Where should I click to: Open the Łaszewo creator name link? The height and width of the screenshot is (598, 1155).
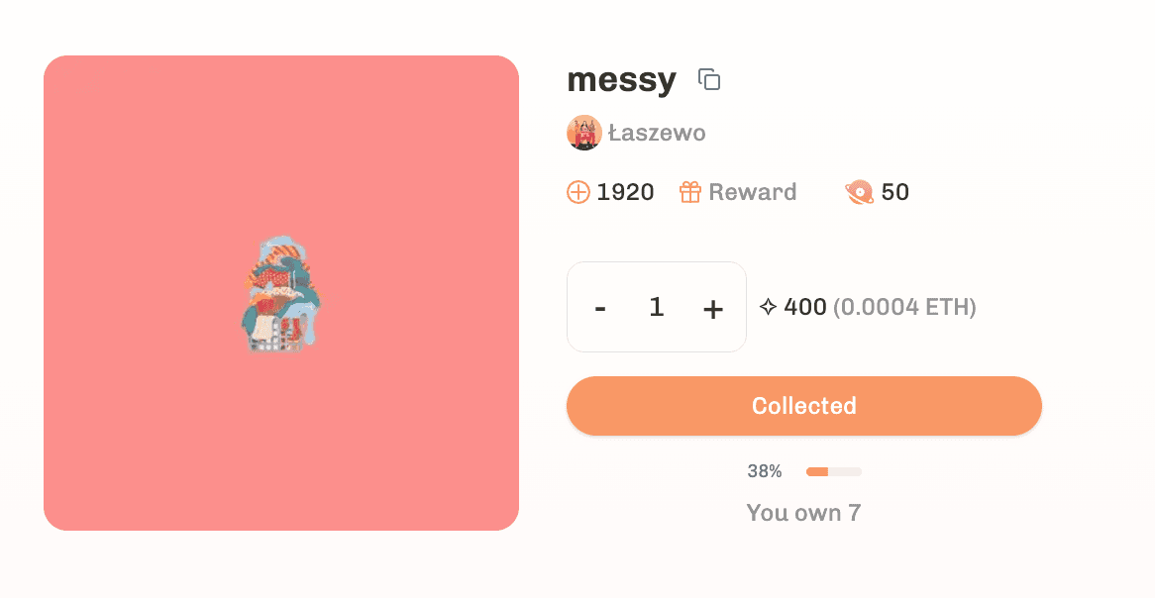coord(657,134)
